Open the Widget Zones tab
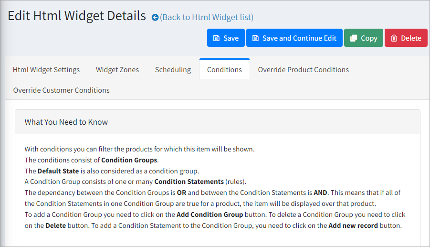The image size is (430, 247). point(117,70)
